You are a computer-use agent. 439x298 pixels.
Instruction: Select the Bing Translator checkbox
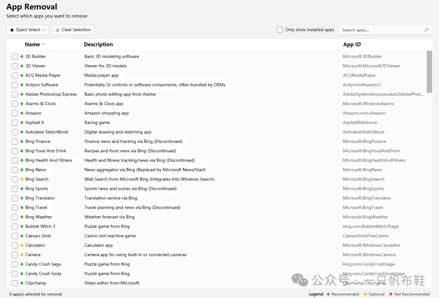[15, 198]
